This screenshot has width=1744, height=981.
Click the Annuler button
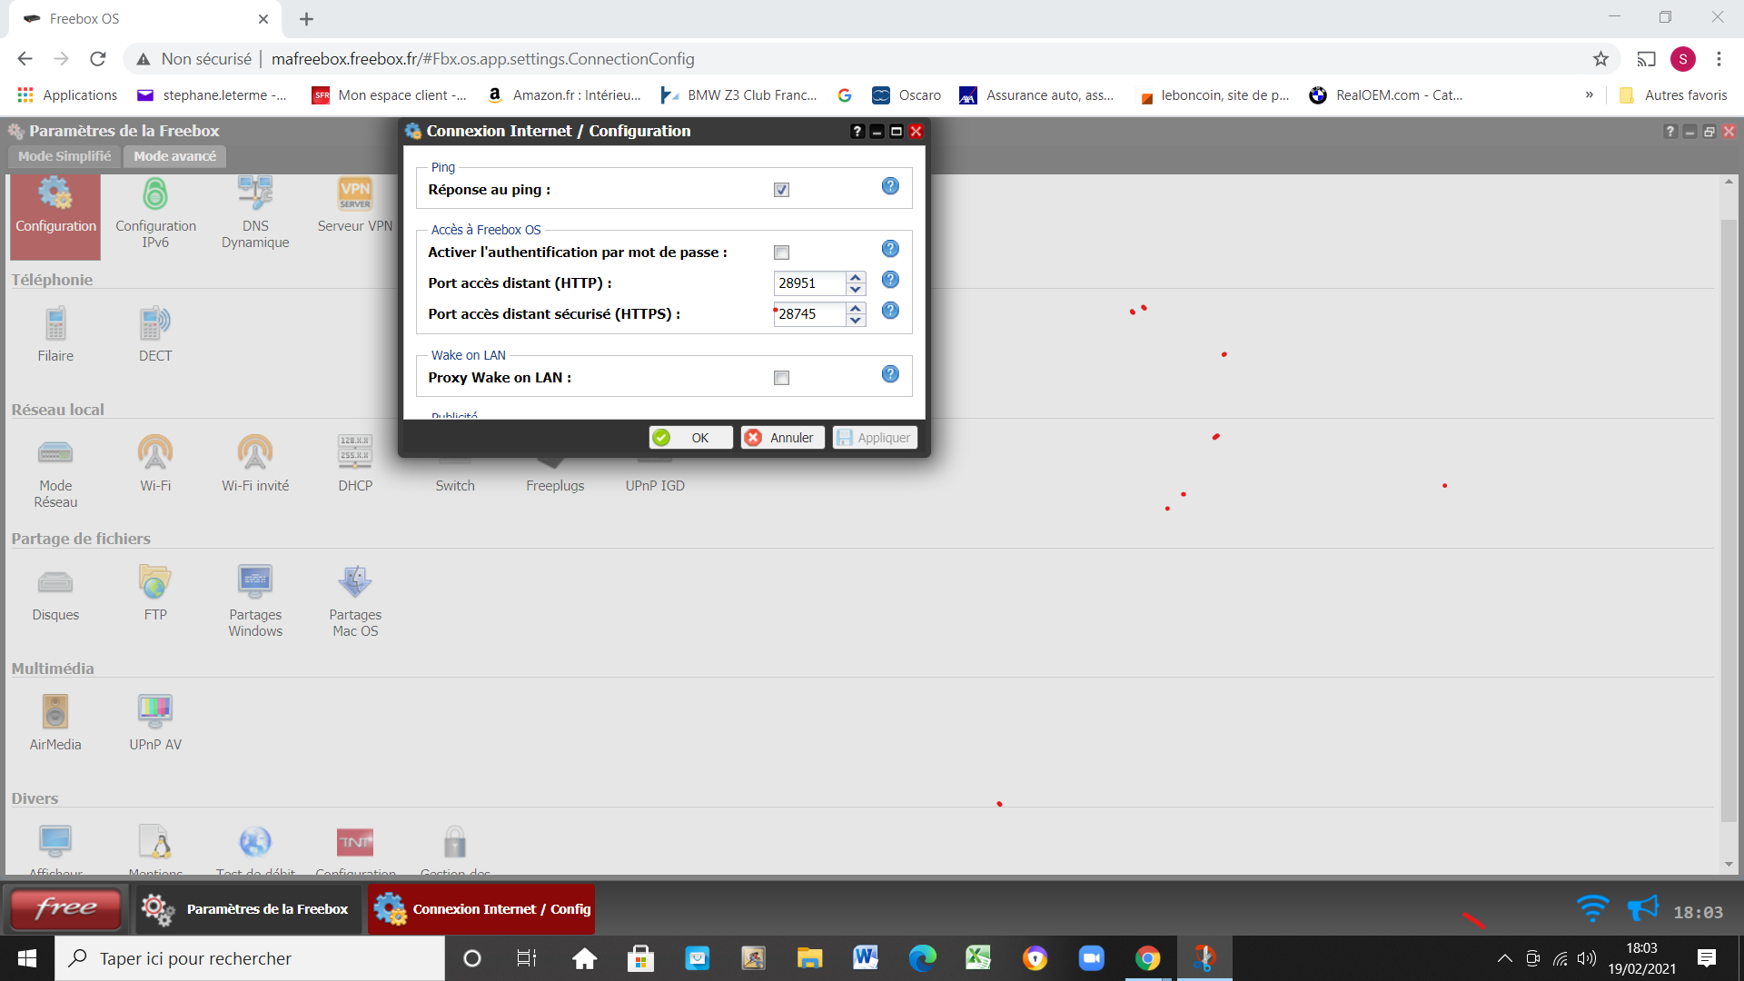click(x=782, y=438)
